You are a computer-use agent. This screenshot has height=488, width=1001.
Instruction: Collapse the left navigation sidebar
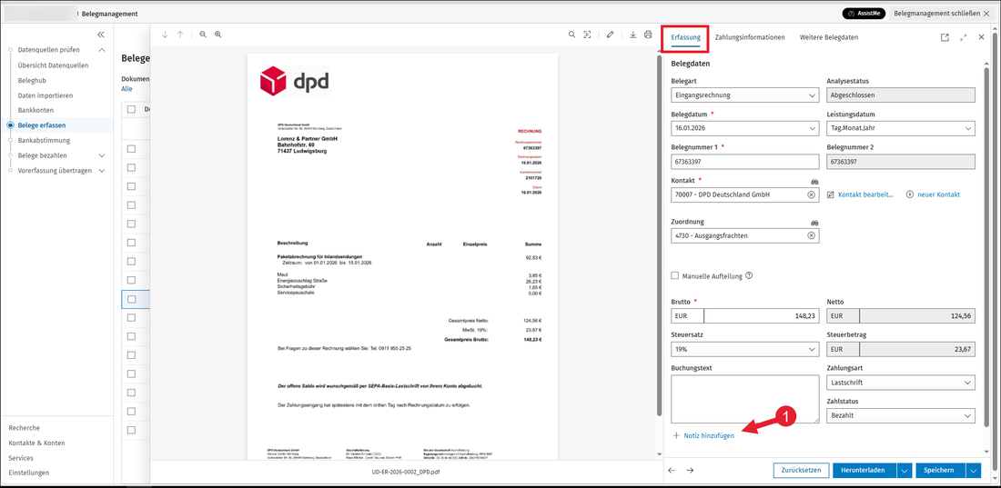click(101, 35)
